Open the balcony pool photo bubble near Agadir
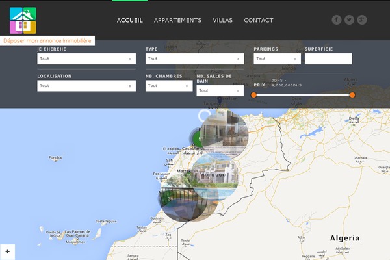The image size is (390, 260). click(x=185, y=198)
